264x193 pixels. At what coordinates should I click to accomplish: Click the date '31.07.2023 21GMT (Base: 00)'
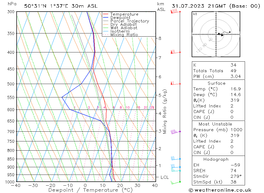point(216,6)
